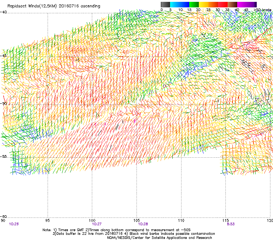Click the NOAA/NESDIS credit line

click(159, 238)
